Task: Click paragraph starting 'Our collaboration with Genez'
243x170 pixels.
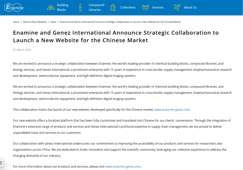Action: point(120,149)
